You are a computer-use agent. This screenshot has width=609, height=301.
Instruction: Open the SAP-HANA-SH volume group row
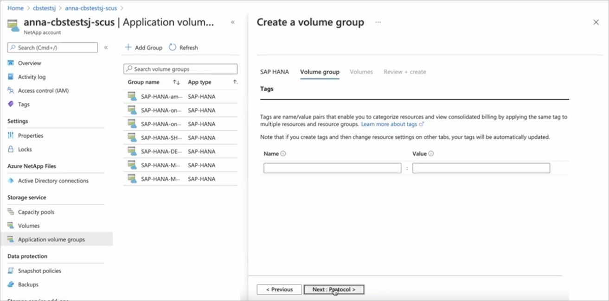(x=180, y=138)
